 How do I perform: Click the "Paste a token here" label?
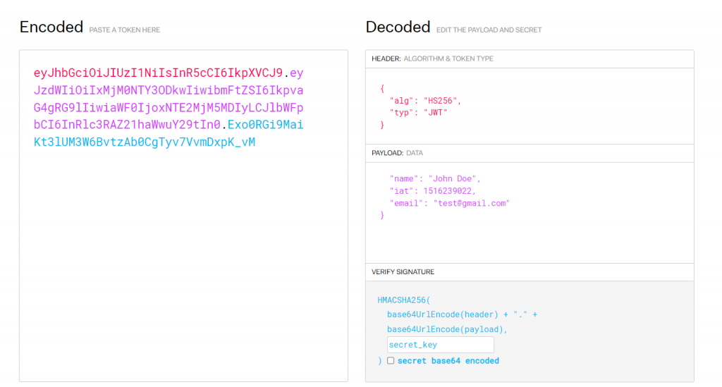coord(124,30)
